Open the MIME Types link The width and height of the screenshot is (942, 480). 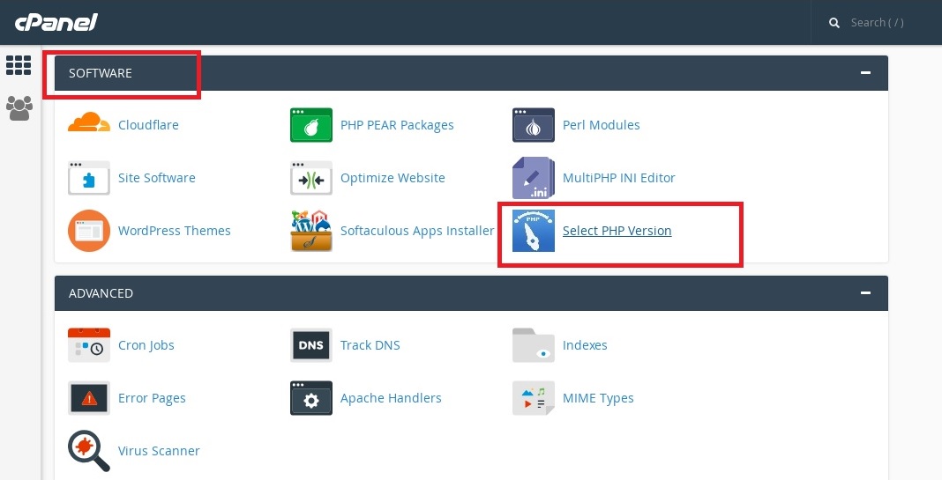598,398
